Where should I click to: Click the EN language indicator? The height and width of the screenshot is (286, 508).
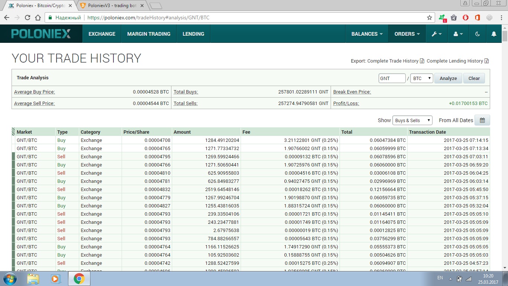(440, 278)
